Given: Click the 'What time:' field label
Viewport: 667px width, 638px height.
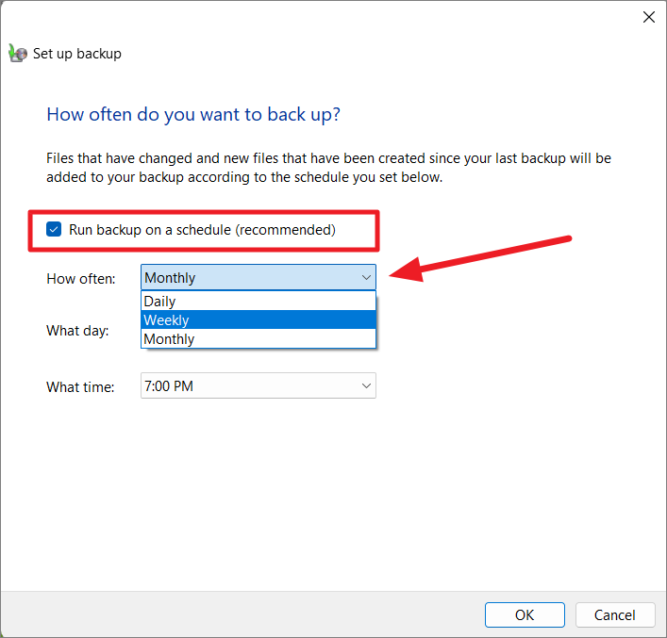Looking at the screenshot, I should point(80,386).
